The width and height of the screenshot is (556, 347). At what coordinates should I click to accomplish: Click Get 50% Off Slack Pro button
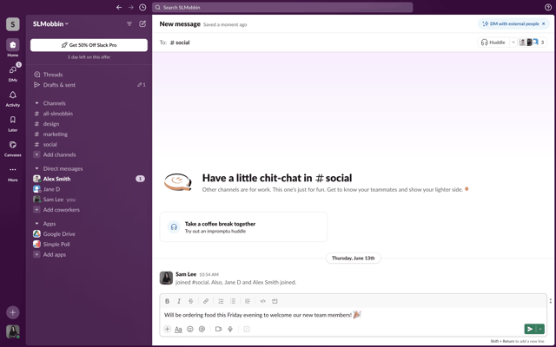(89, 45)
